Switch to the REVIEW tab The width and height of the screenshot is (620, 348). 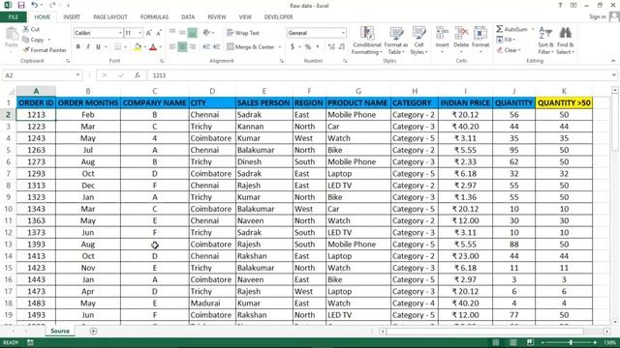click(217, 17)
